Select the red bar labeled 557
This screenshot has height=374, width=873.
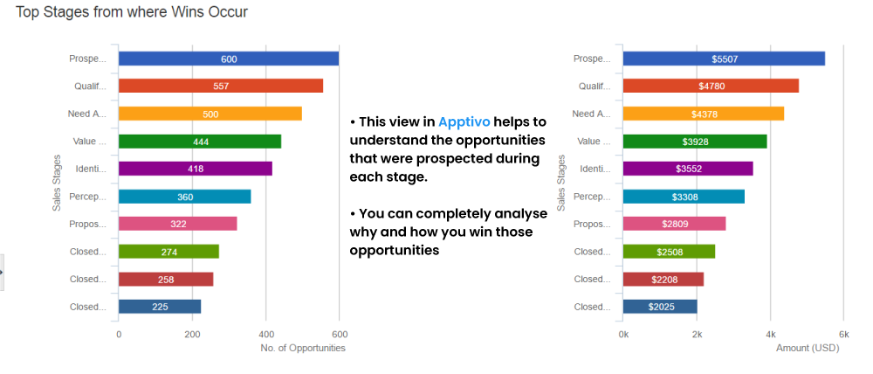pos(221,86)
